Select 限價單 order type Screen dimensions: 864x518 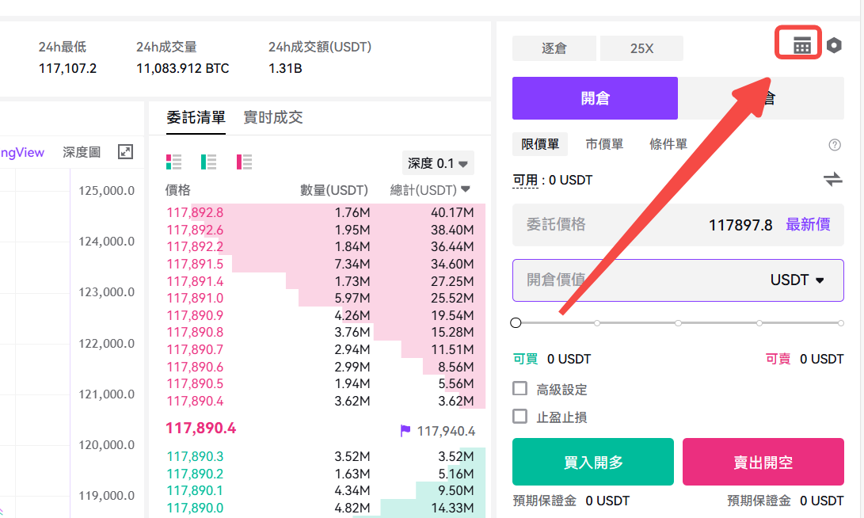pos(540,144)
